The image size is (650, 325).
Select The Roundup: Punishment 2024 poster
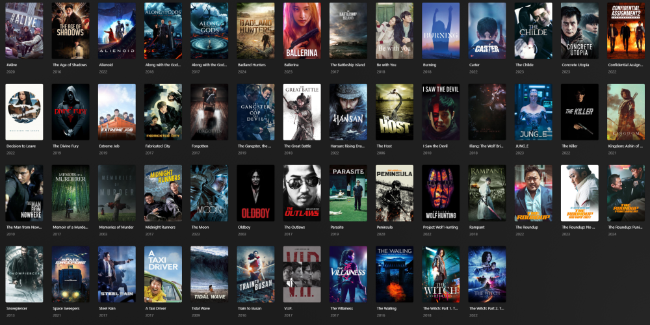pyautogui.click(x=626, y=193)
